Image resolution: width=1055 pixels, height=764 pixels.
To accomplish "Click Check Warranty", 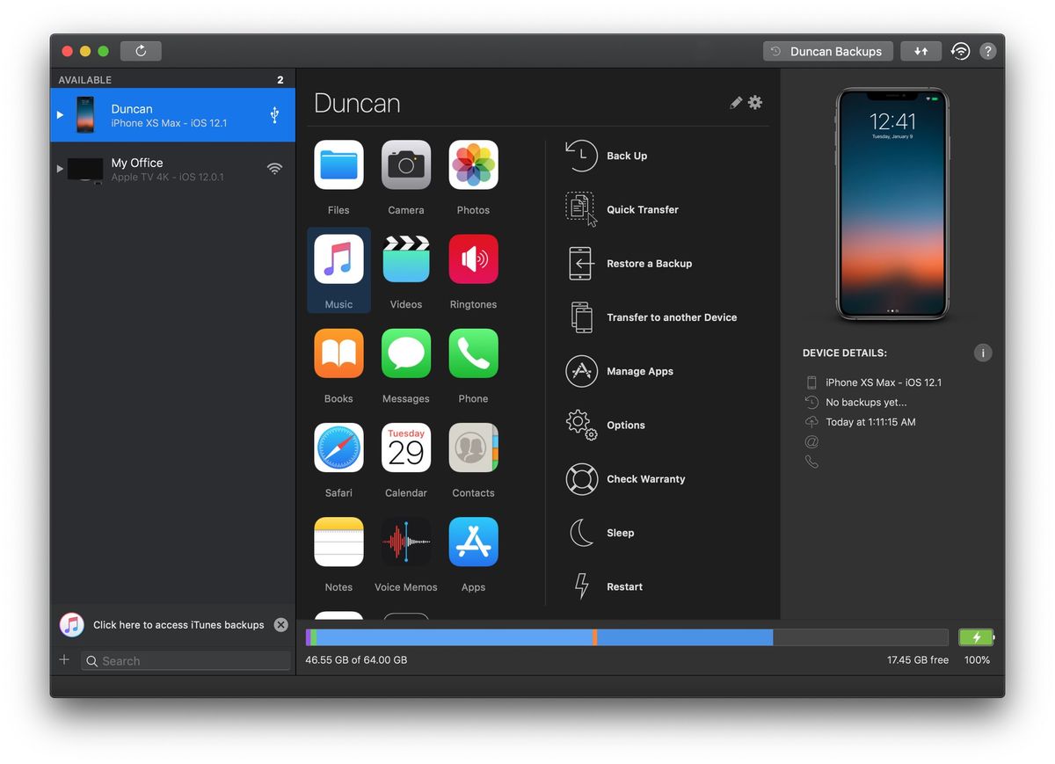I will [x=626, y=479].
